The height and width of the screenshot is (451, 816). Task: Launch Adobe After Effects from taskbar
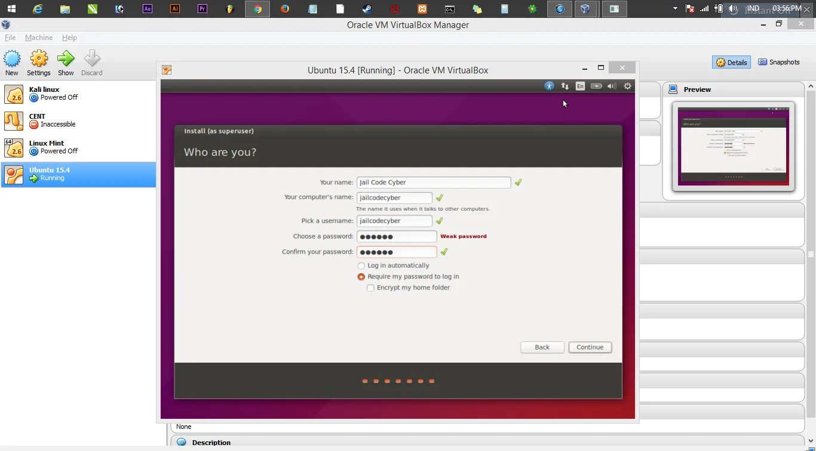pyautogui.click(x=148, y=9)
